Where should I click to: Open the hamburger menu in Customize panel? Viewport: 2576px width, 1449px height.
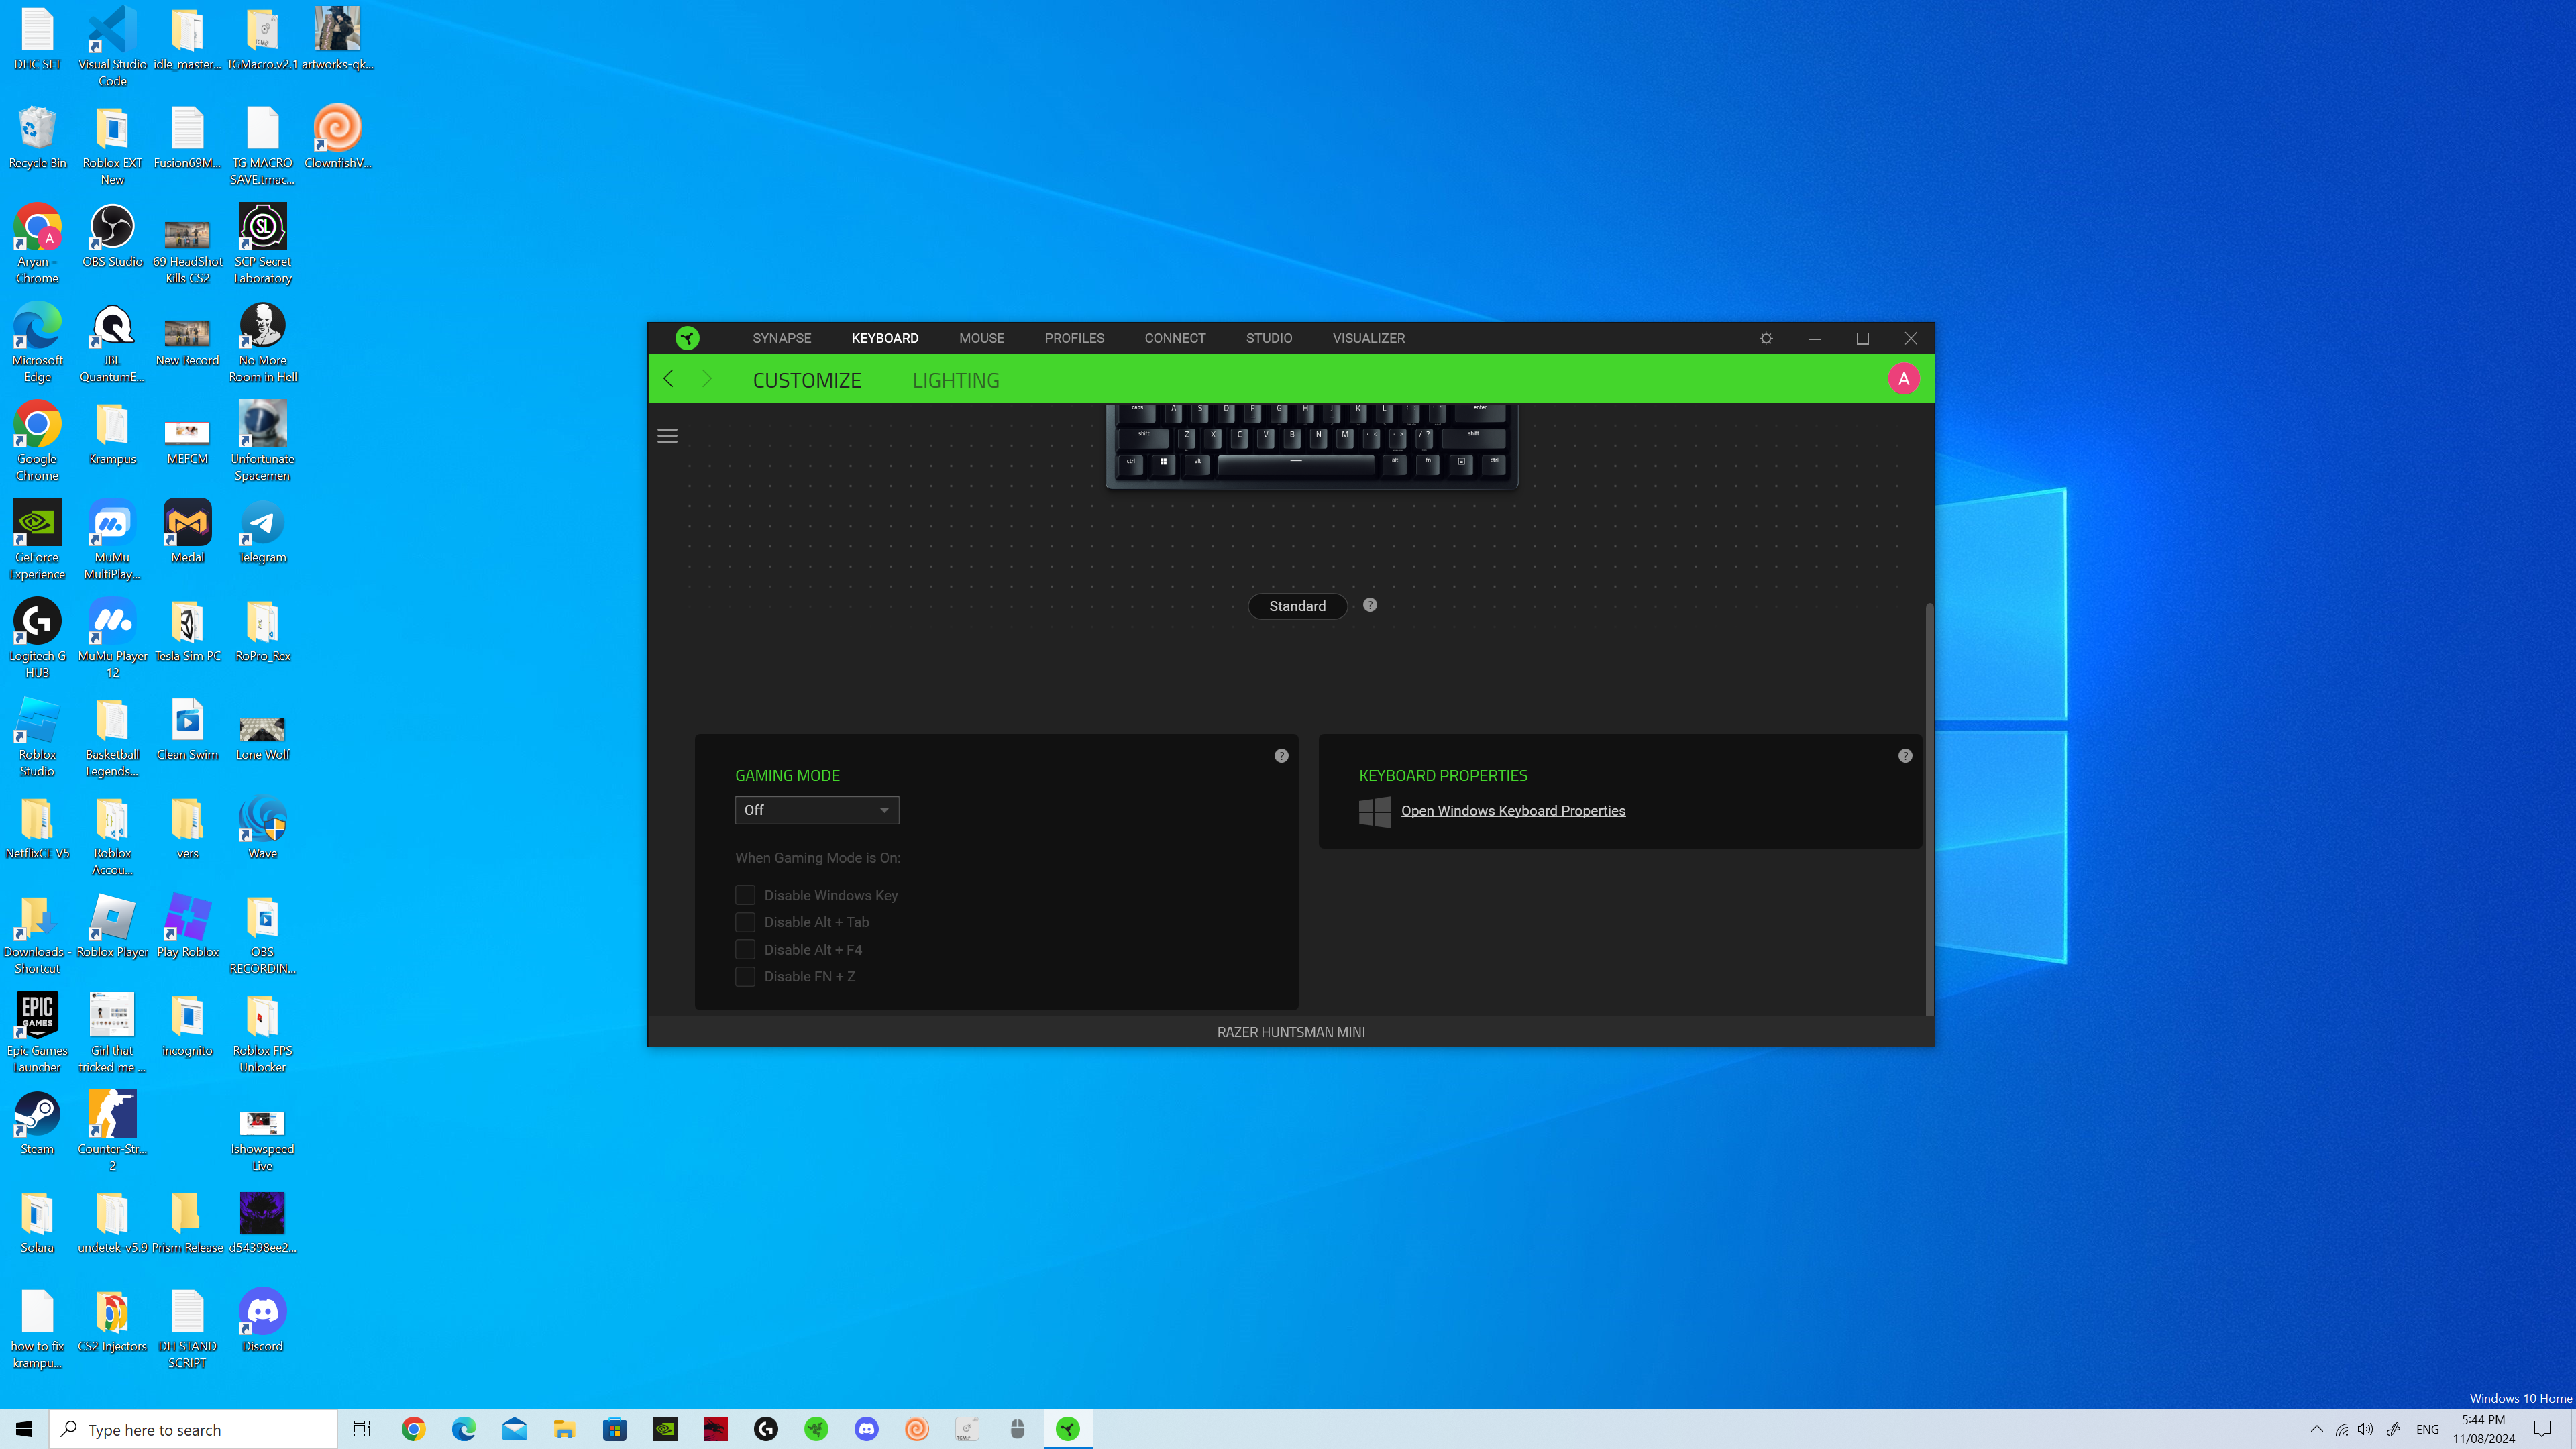(667, 436)
